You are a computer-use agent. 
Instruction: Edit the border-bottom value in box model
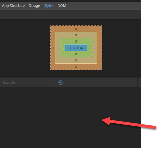tap(76, 60)
